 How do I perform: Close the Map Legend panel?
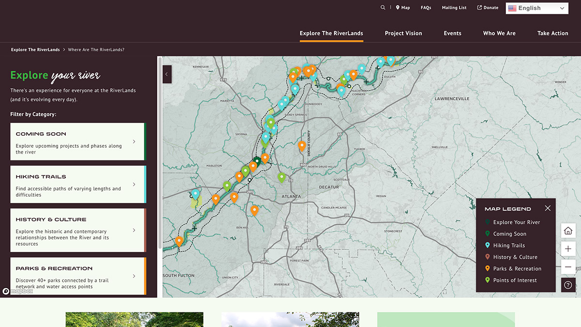coord(548,208)
